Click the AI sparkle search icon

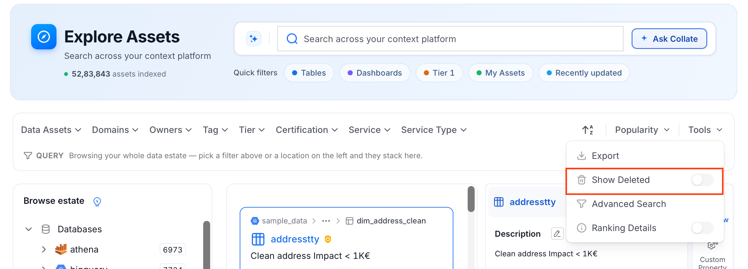pos(254,39)
